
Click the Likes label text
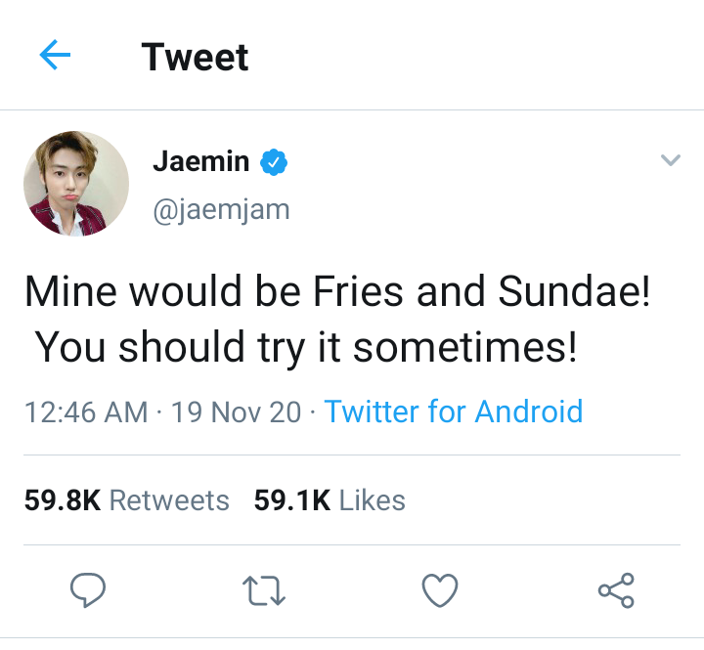(372, 500)
